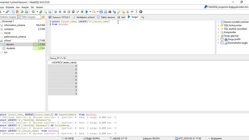Click the Insert row plus circle icon
This screenshot has width=249, height=140.
pos(69,12)
